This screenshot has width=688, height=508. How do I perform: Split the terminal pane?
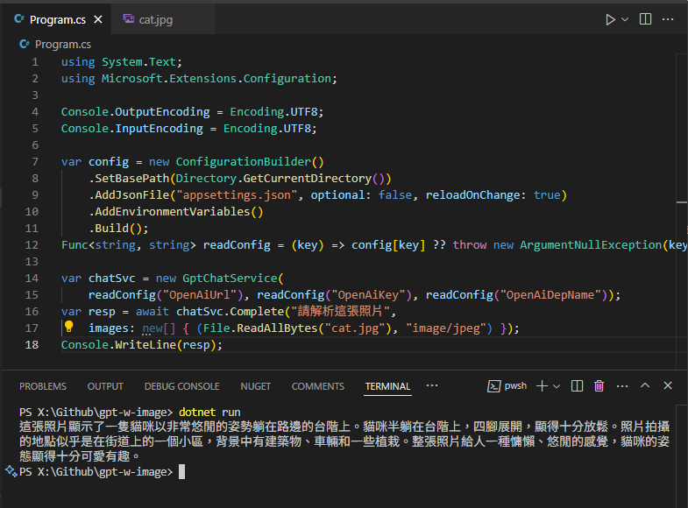point(577,386)
